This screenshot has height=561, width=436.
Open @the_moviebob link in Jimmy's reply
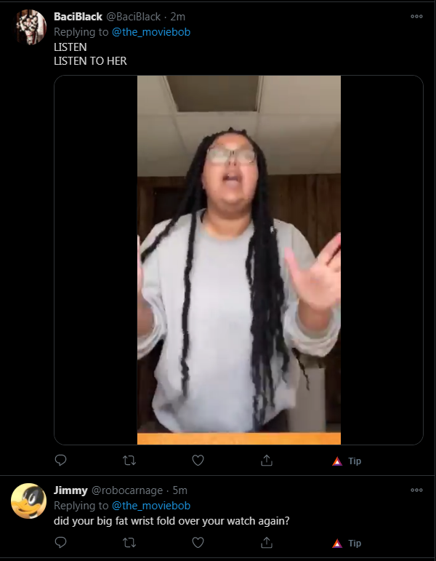(x=151, y=506)
